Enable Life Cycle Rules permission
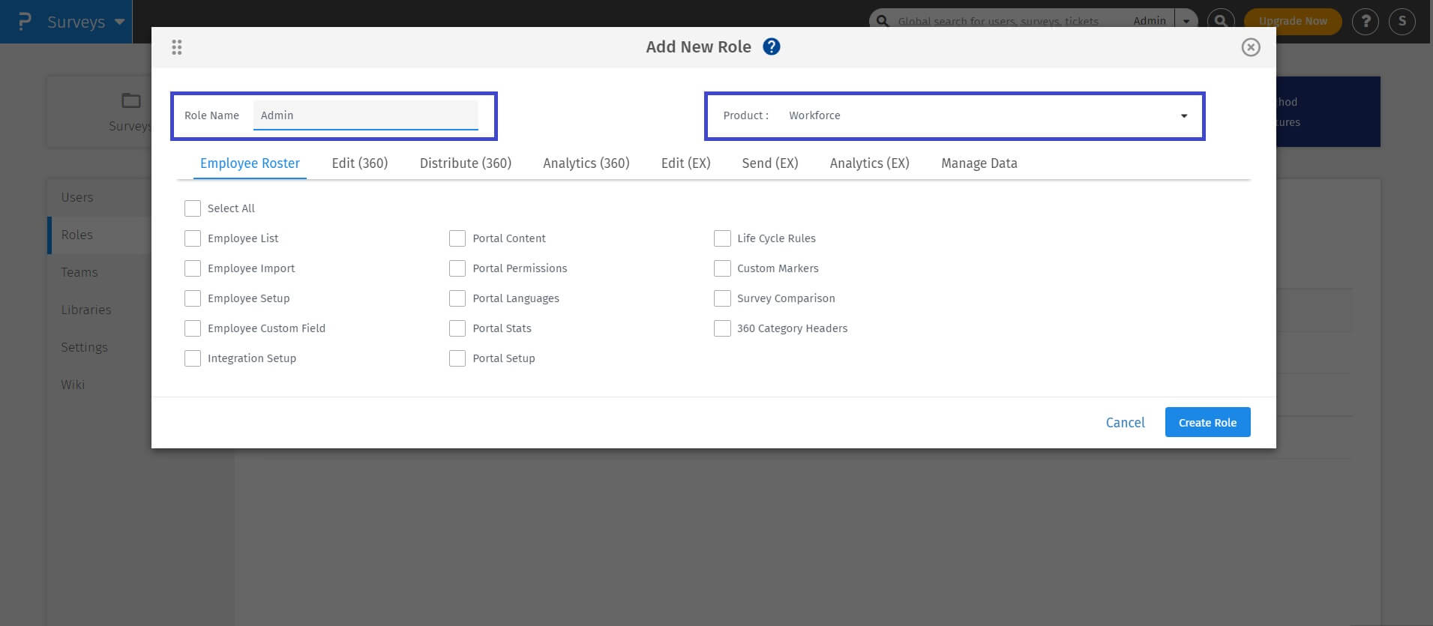 [x=722, y=238]
